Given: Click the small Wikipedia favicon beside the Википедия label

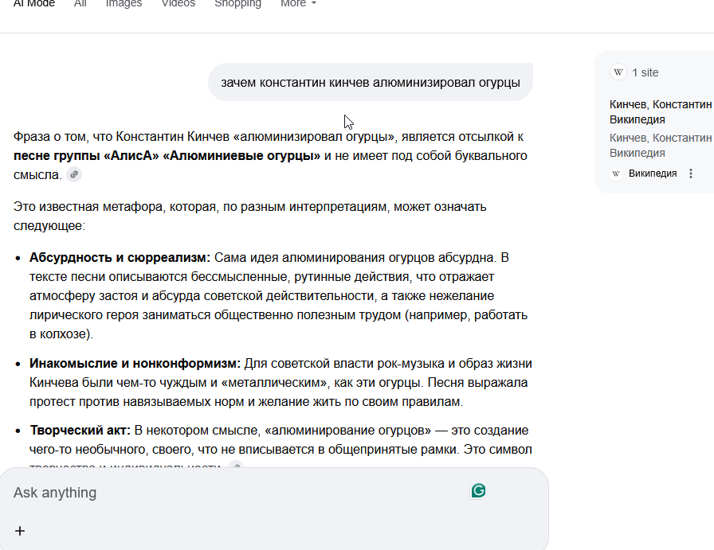Looking at the screenshot, I should click(x=616, y=174).
